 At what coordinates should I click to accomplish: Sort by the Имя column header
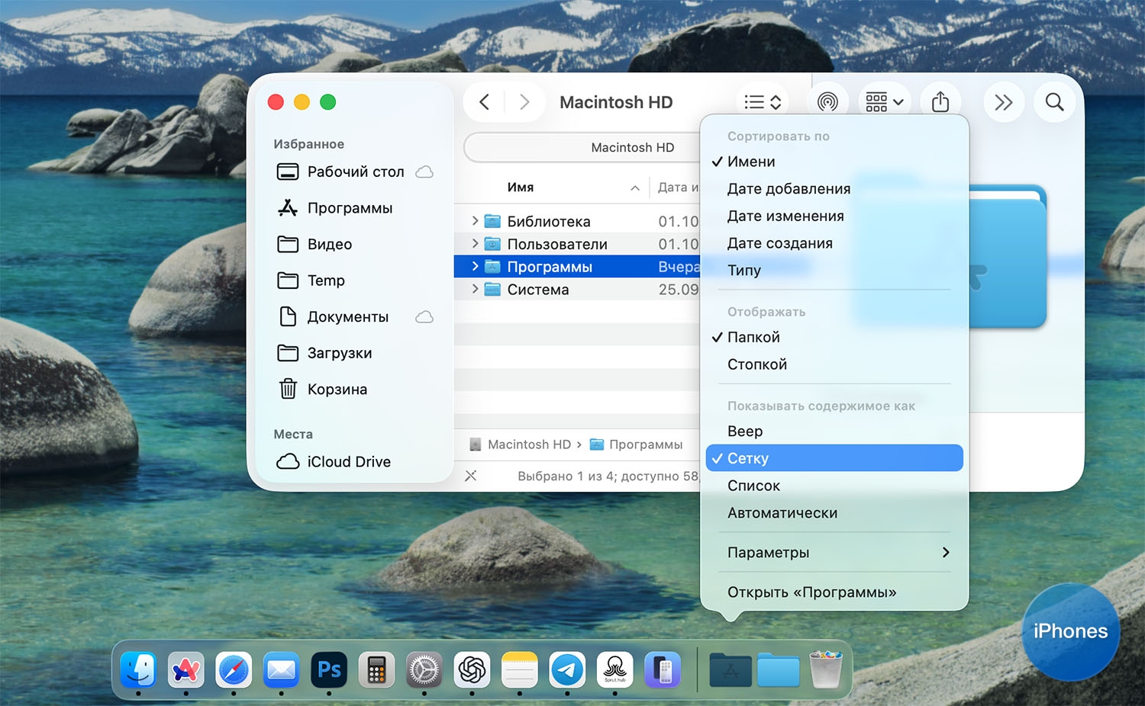coord(521,188)
